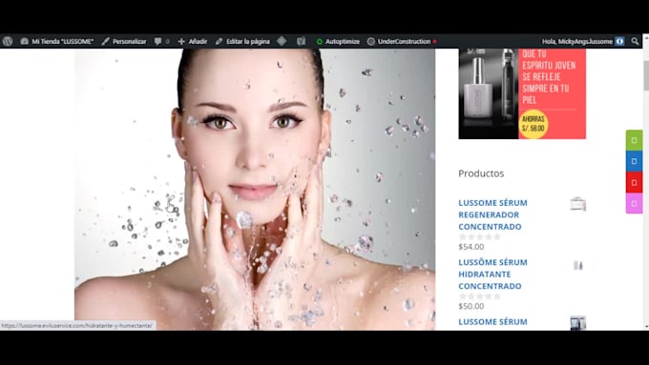
Task: Click the UnderConstruction gear icon
Action: pos(371,41)
